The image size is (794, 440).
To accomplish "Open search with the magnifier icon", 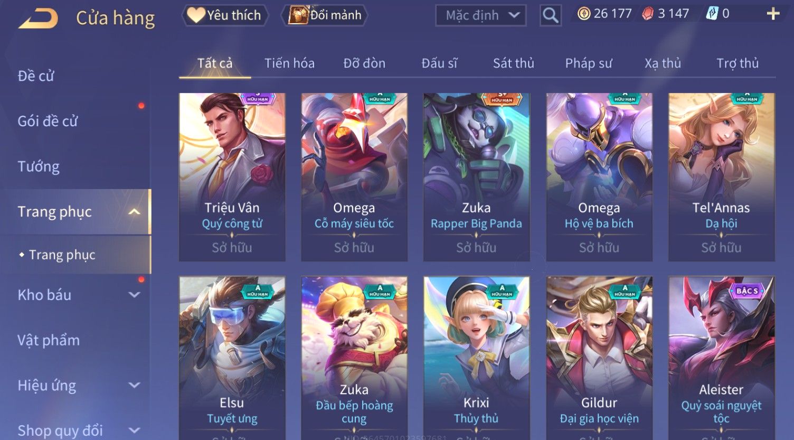I will tap(550, 15).
